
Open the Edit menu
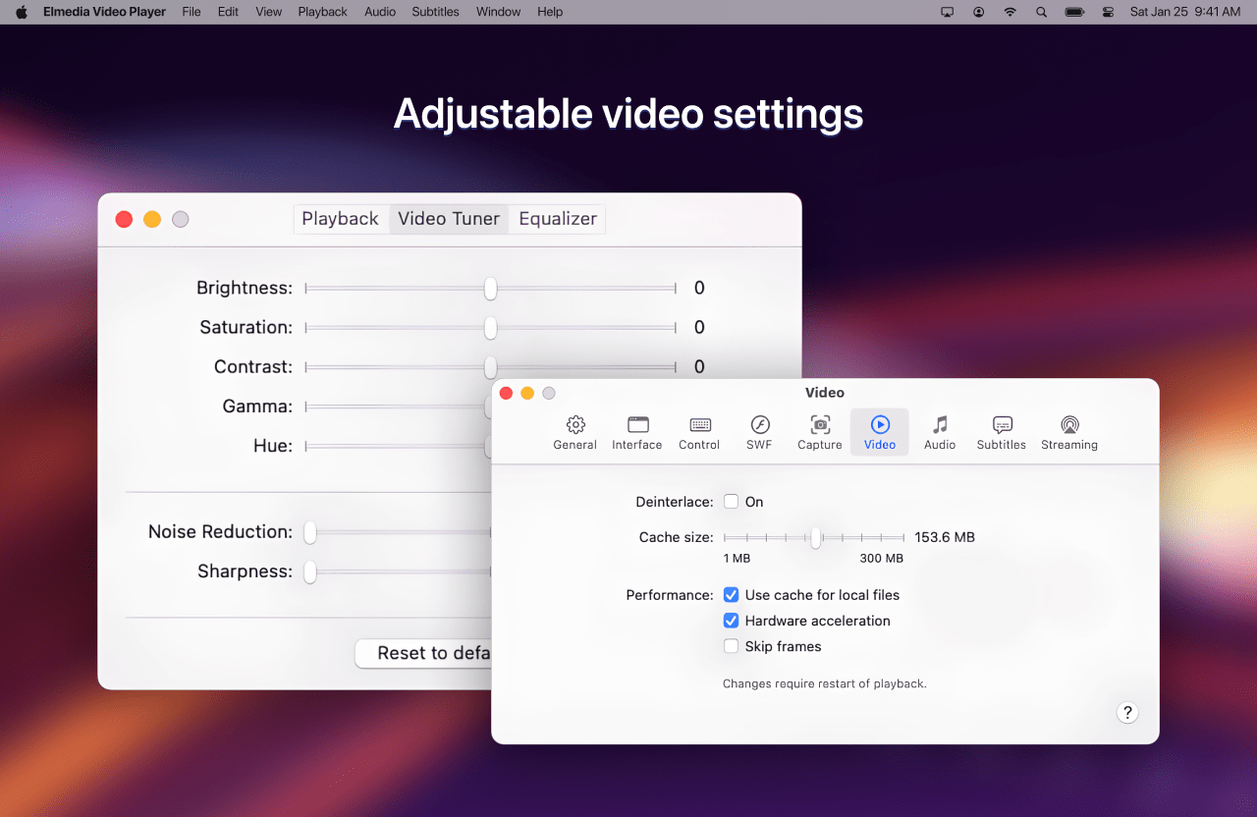tap(228, 12)
